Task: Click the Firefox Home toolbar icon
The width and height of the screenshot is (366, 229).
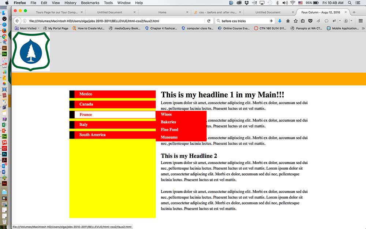Action: (x=288, y=21)
